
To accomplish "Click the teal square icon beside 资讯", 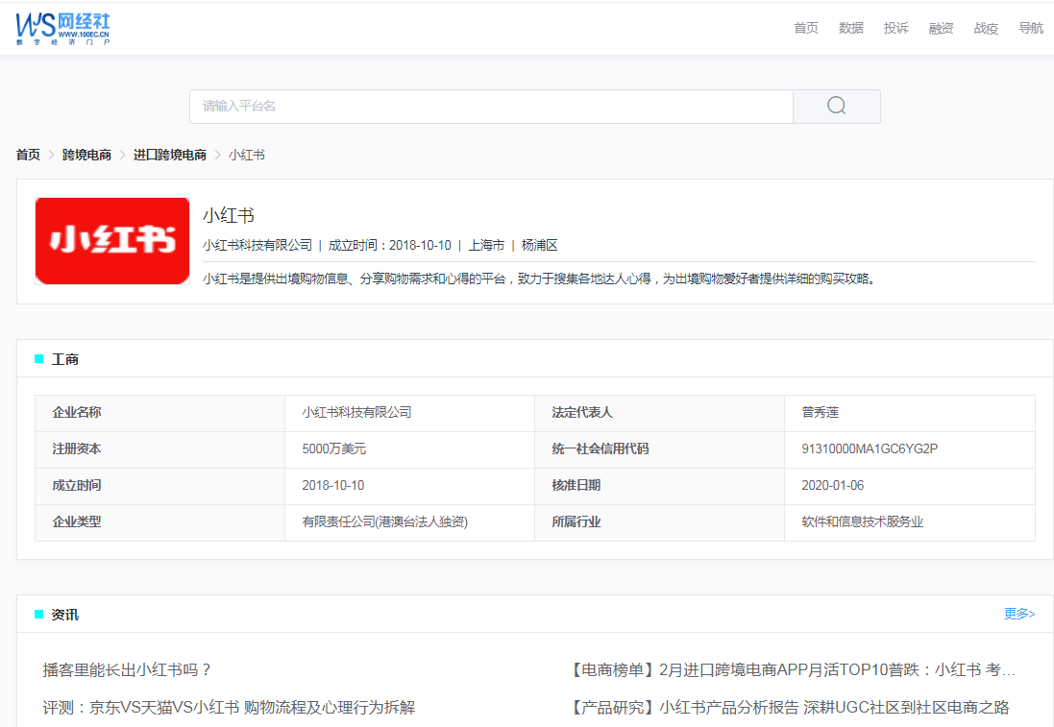I will tap(37, 613).
